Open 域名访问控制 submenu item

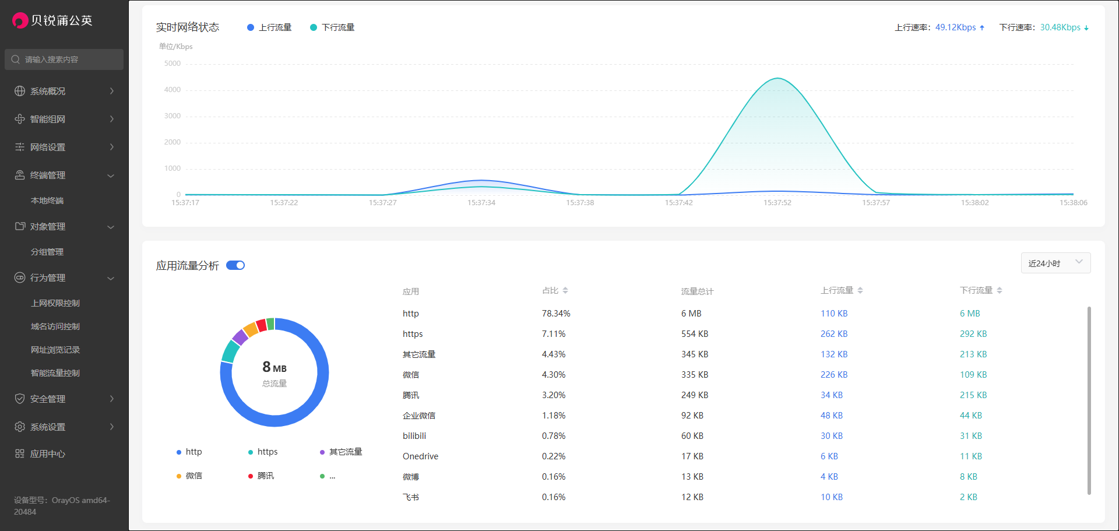[x=55, y=326]
